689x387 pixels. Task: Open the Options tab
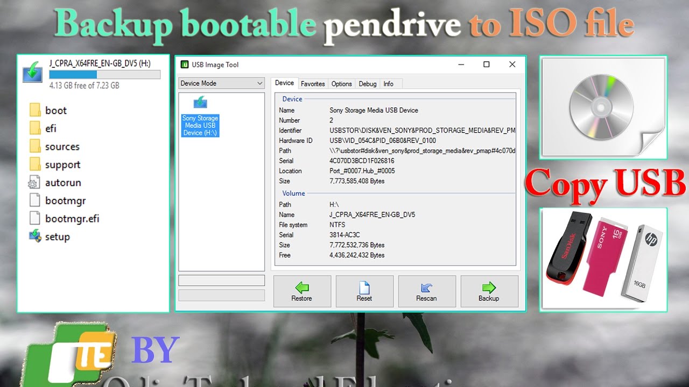(341, 84)
